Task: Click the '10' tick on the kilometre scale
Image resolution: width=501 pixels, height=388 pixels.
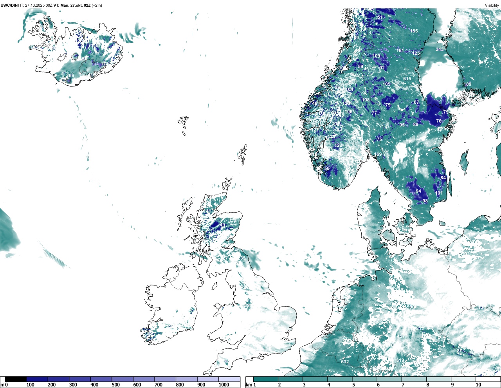Action: [478, 385]
